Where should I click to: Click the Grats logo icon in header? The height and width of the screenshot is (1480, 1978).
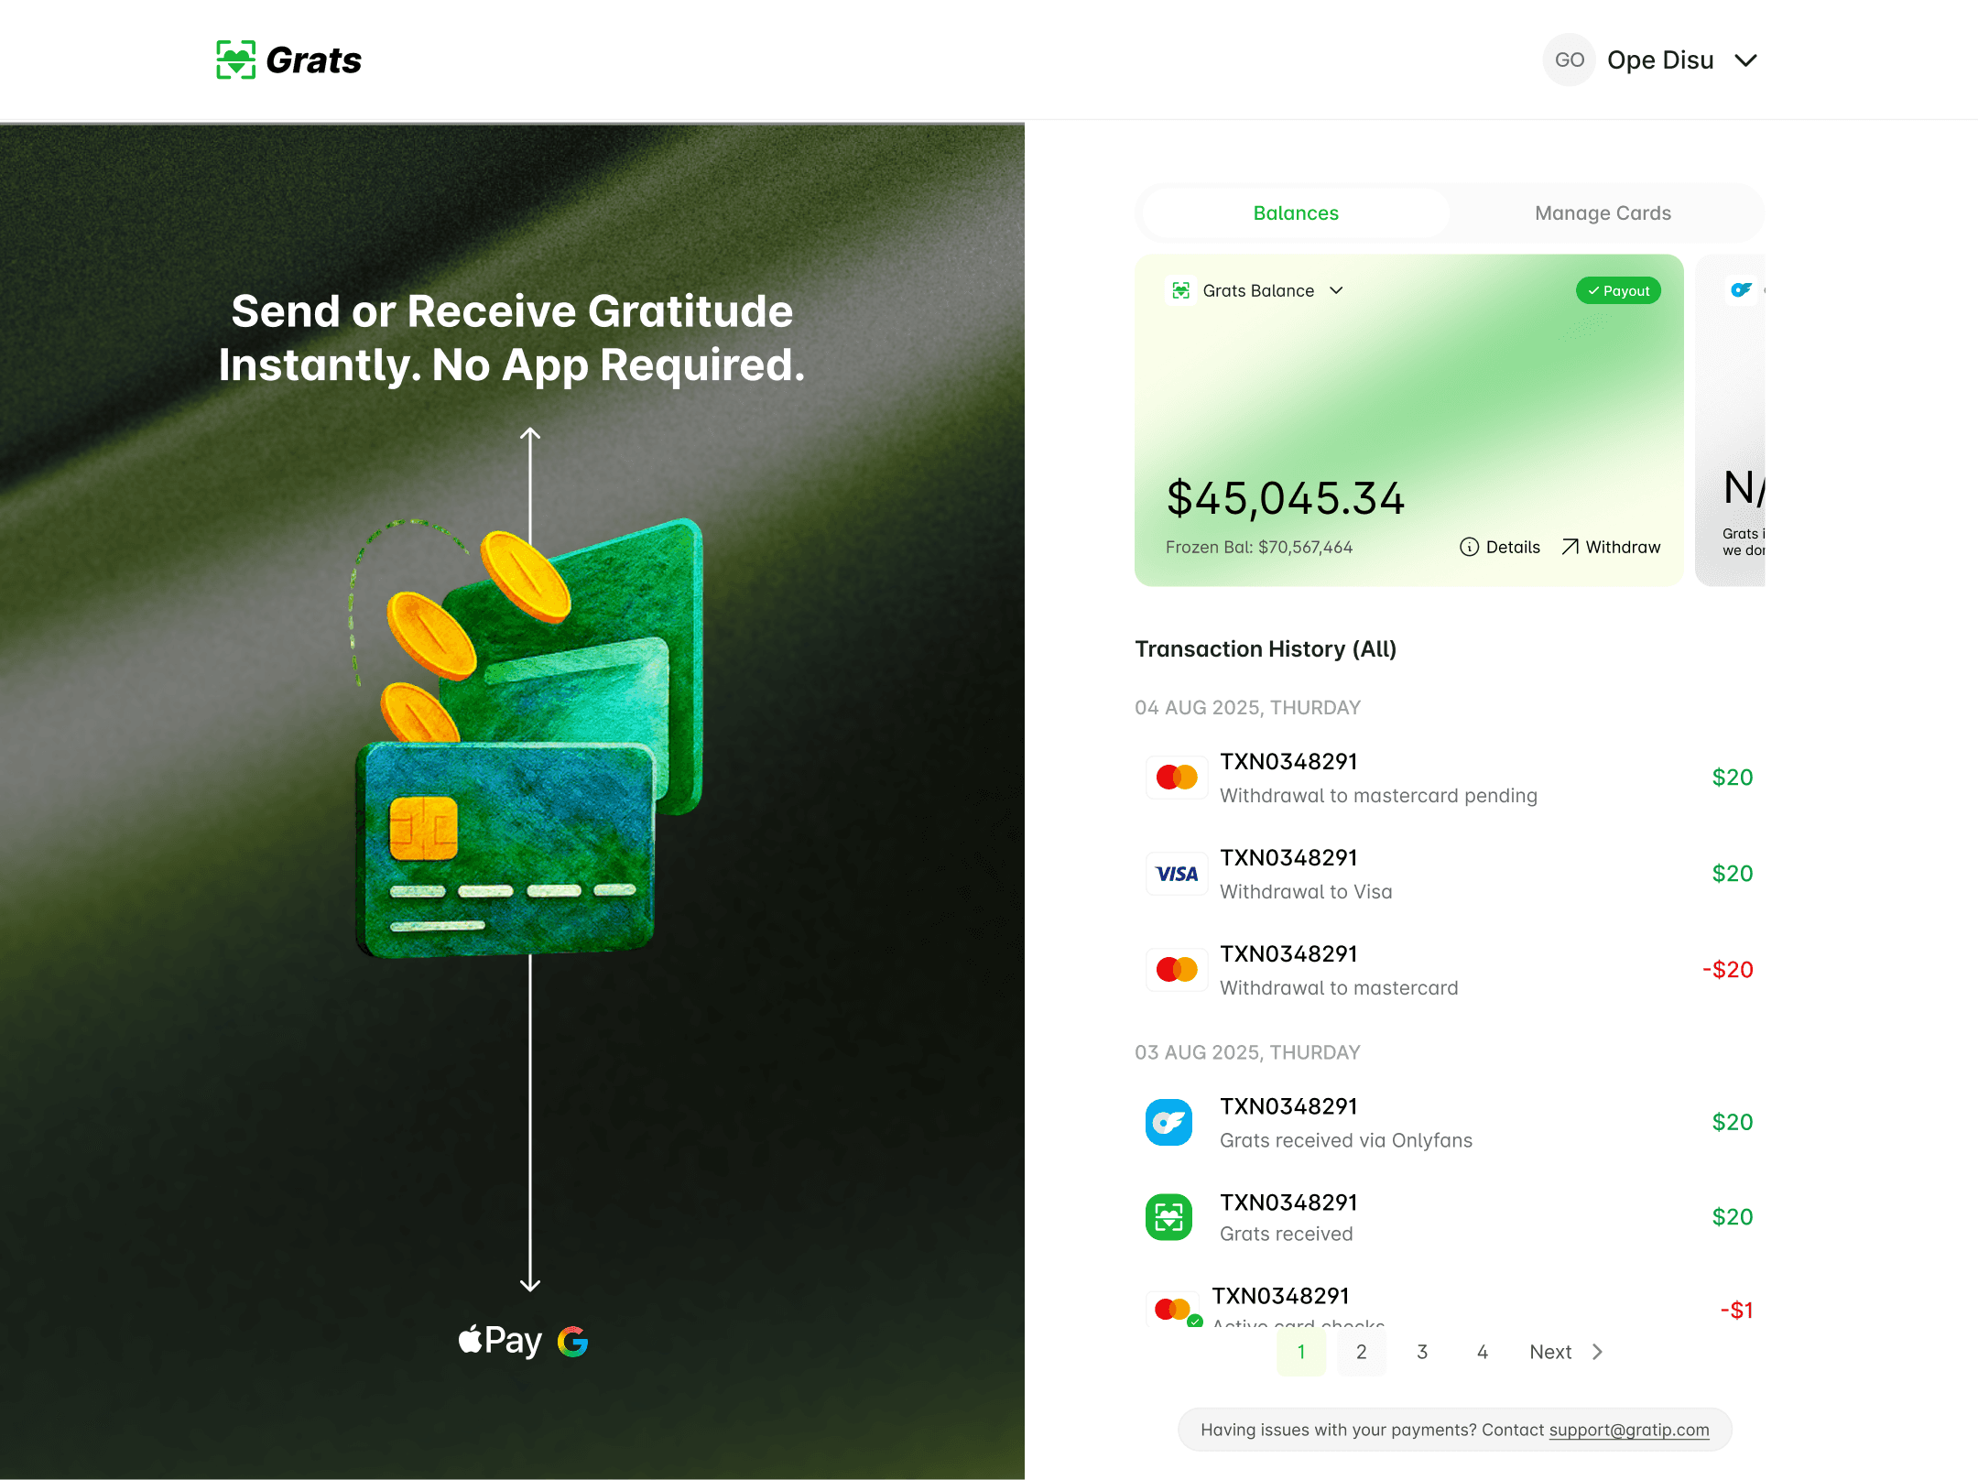click(235, 60)
